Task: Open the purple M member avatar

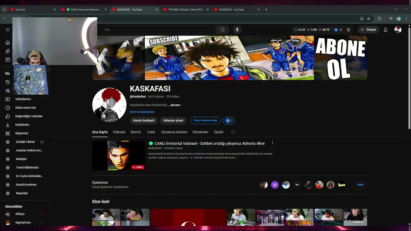Action: pyautogui.click(x=275, y=185)
